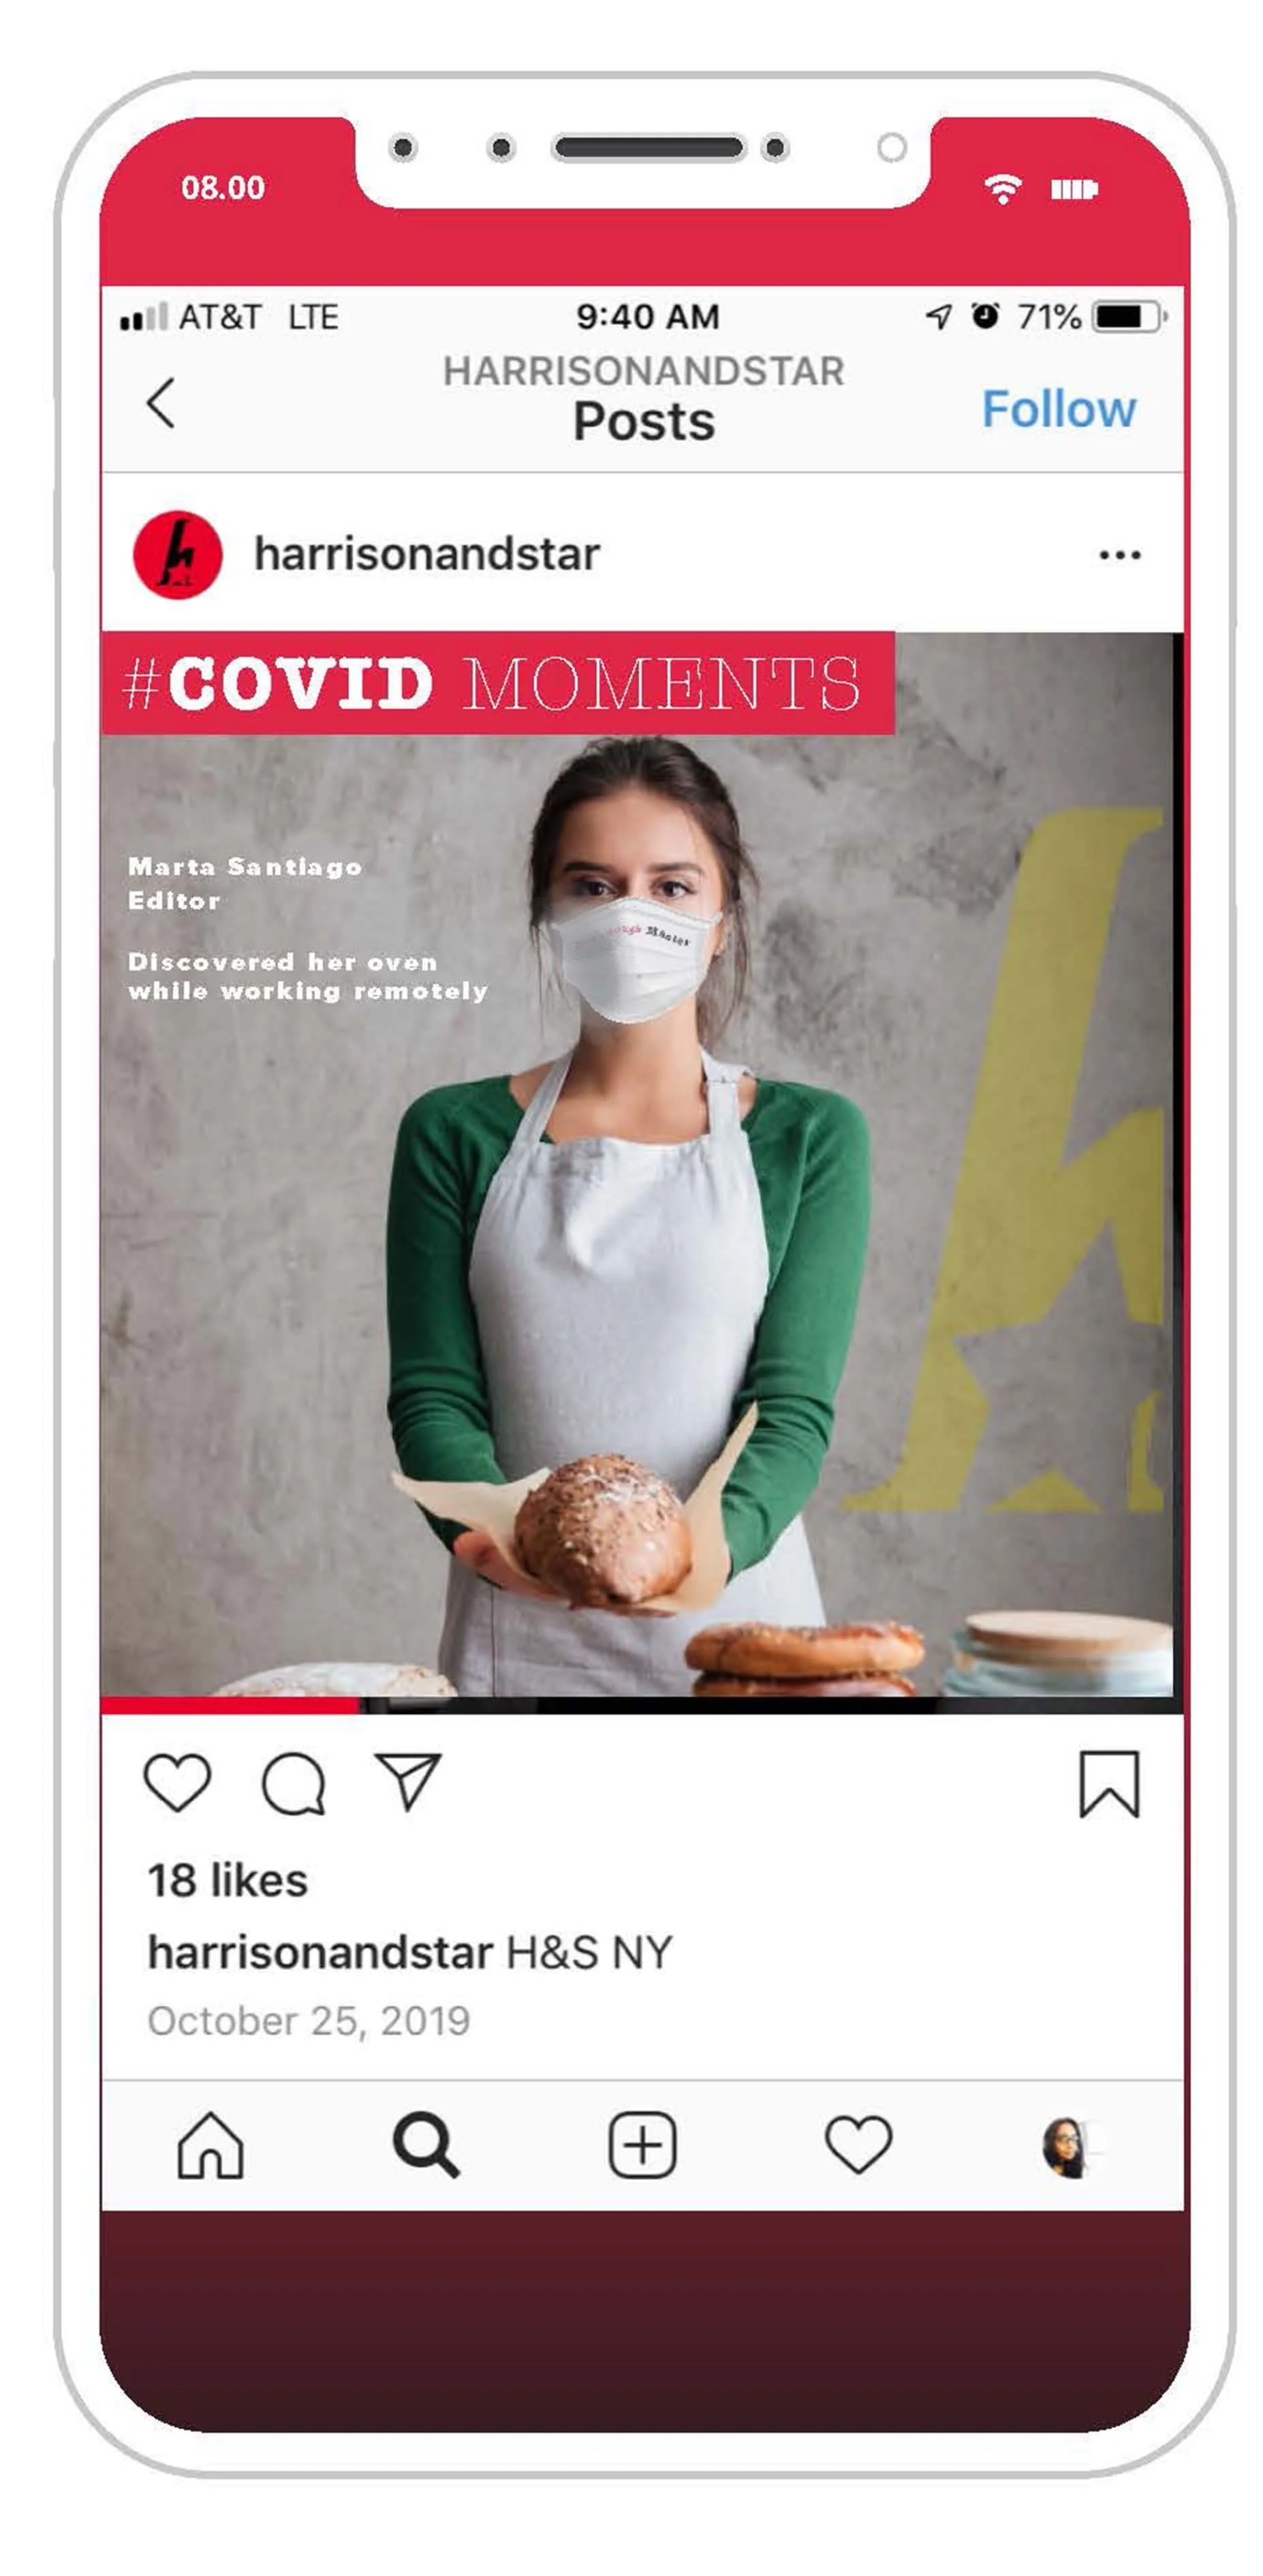Open activity heart in bottom bar
This screenshot has width=1263, height=2576.
click(x=858, y=2145)
